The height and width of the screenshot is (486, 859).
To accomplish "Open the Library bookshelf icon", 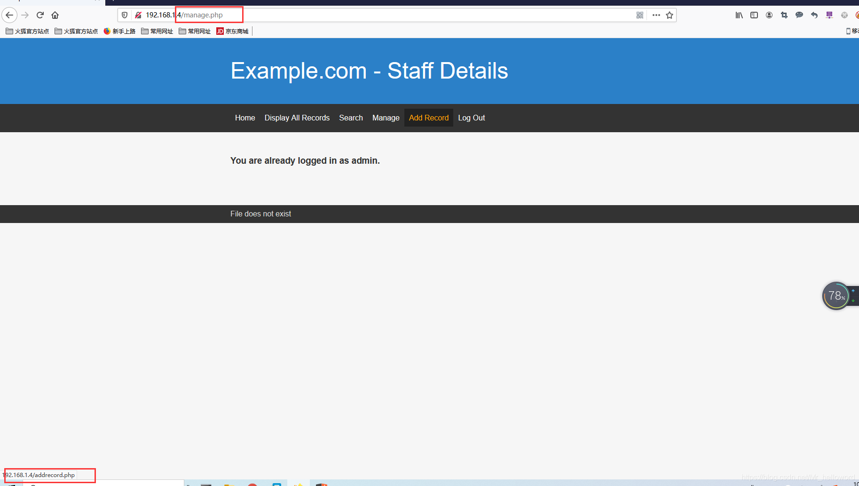I will point(739,15).
